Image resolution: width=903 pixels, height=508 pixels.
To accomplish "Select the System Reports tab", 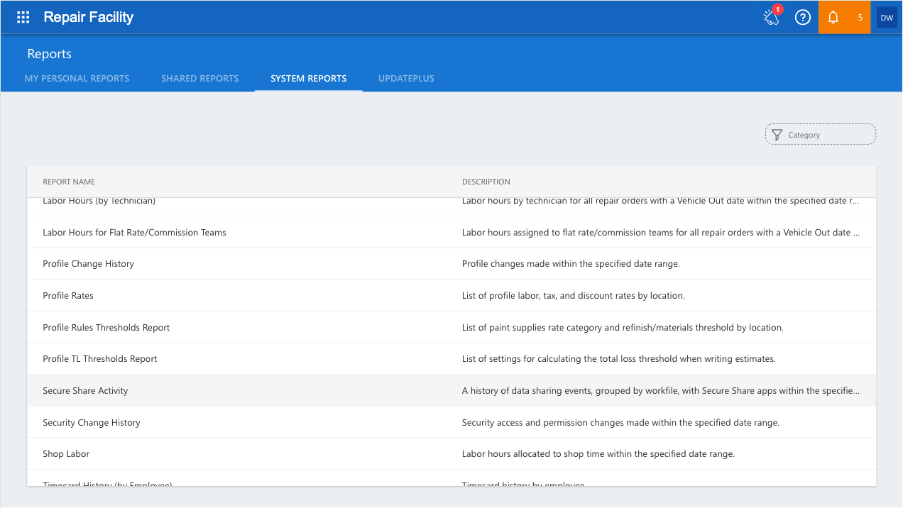I will [x=309, y=78].
